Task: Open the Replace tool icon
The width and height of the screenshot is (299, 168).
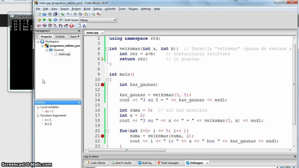Action: pos(99,14)
